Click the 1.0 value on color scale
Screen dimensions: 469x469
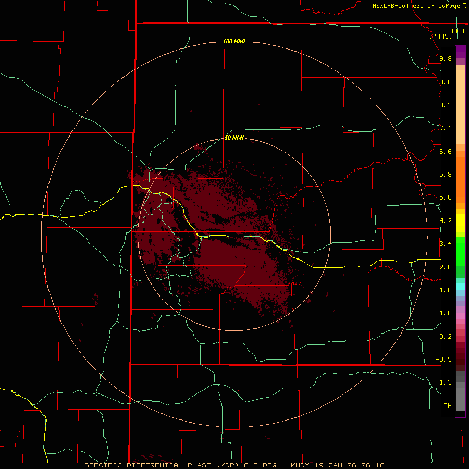446,313
